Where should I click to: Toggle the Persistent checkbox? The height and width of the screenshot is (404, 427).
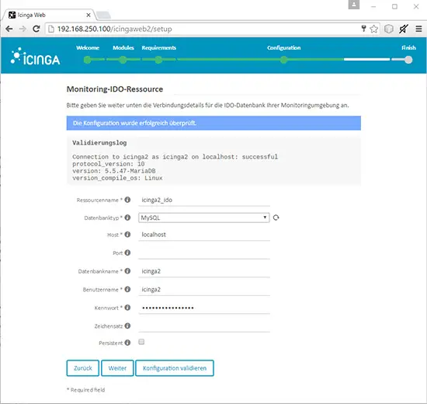141,342
